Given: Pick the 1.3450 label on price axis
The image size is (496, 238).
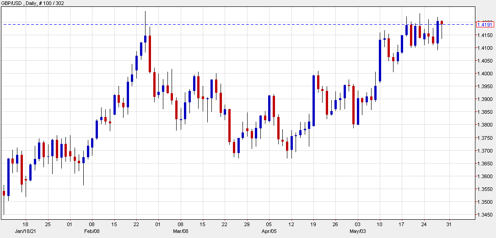Looking at the screenshot, I should 485,215.
